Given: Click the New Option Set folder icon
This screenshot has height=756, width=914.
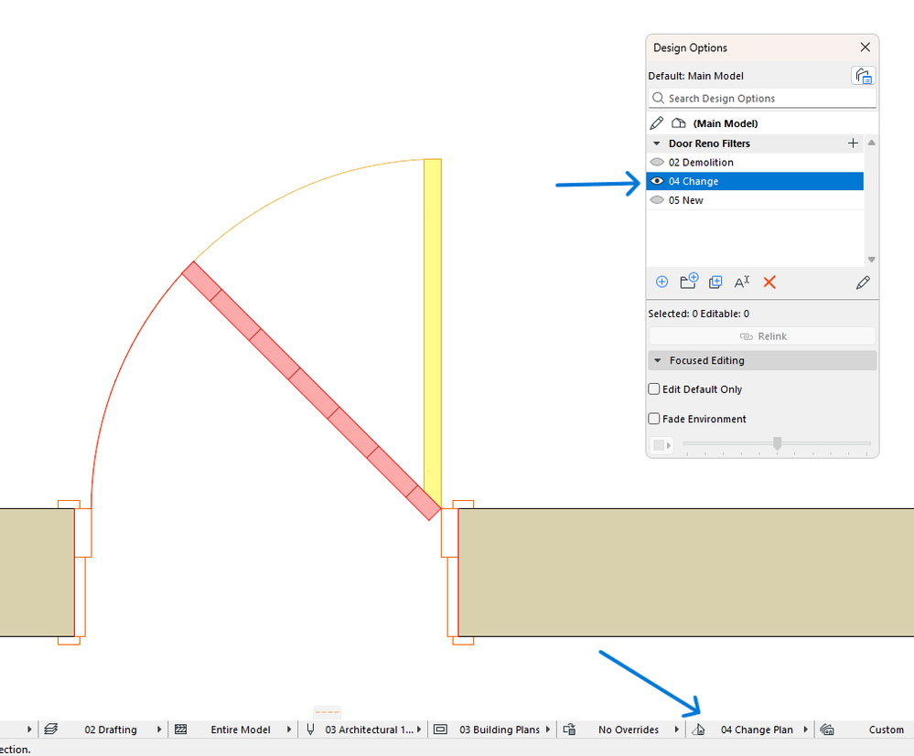Looking at the screenshot, I should [x=689, y=282].
